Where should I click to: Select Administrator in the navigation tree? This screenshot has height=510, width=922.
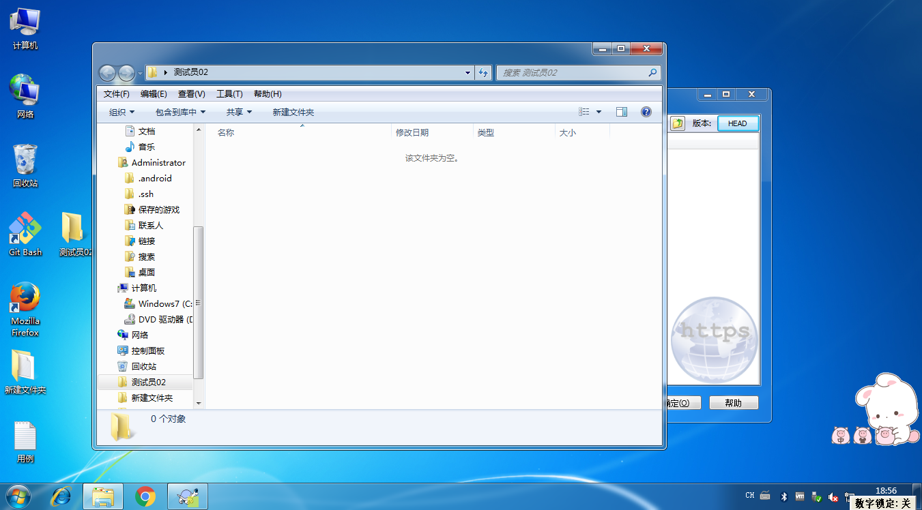tap(152, 162)
